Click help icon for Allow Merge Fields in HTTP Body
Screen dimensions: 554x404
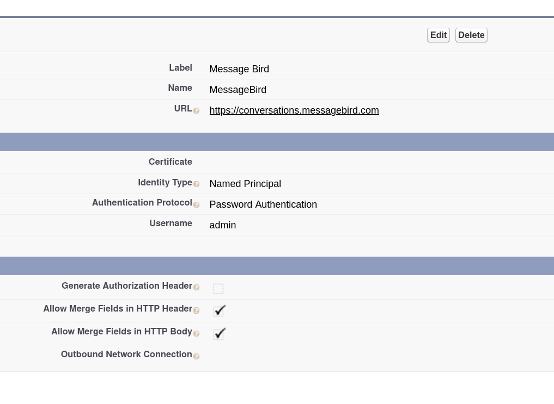coord(197,333)
